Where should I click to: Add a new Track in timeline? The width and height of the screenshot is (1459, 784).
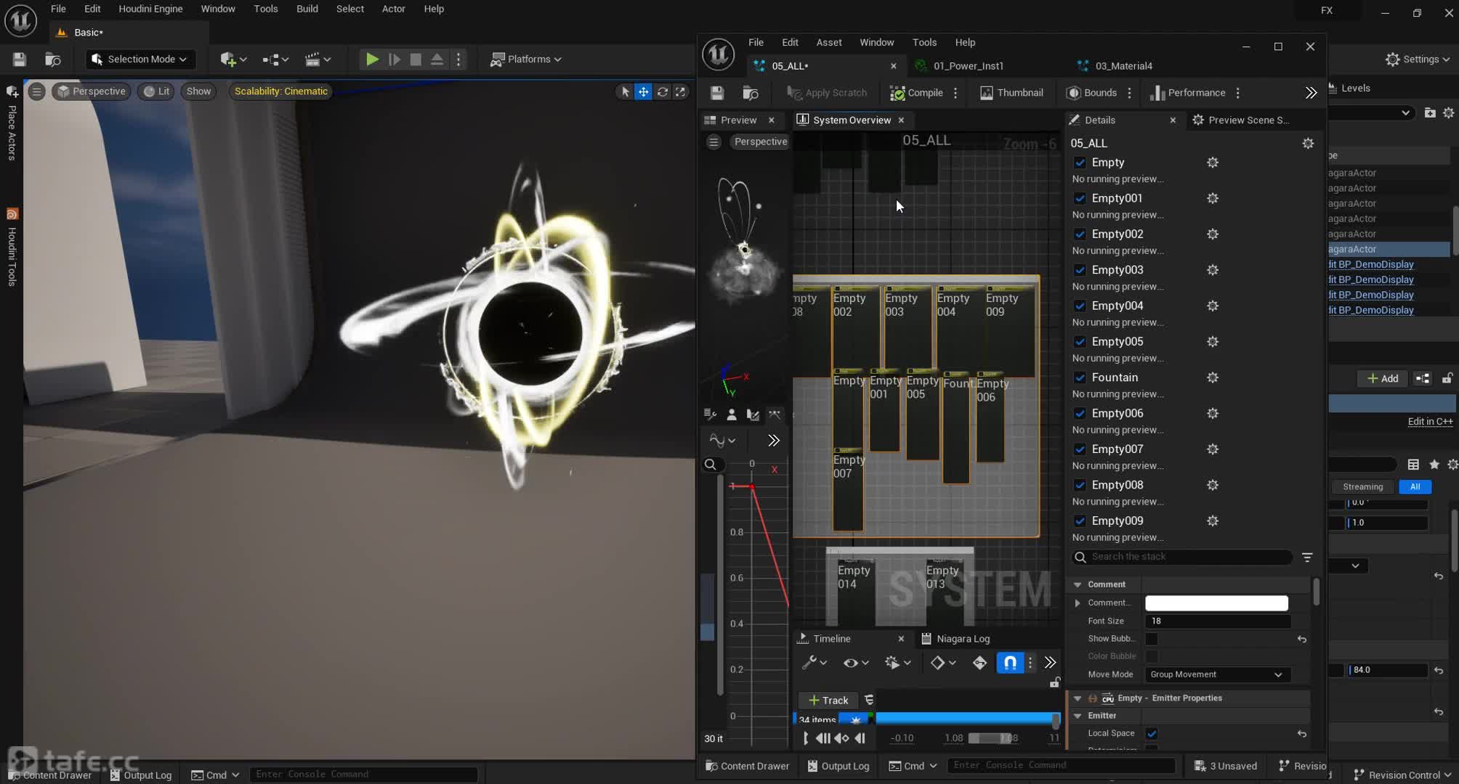(x=828, y=701)
